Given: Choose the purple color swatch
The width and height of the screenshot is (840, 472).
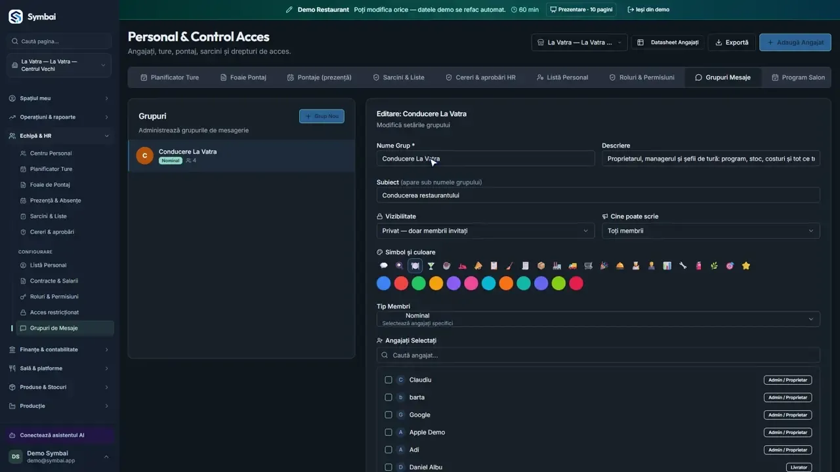Looking at the screenshot, I should (x=453, y=283).
